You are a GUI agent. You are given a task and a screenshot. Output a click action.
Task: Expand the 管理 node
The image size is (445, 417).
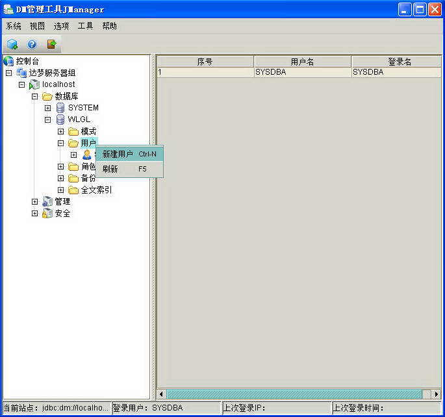[34, 202]
